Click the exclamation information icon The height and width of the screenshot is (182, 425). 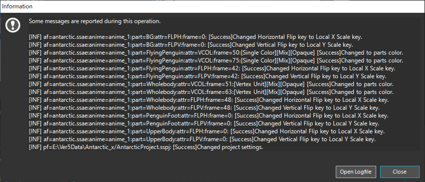pyautogui.click(x=13, y=26)
